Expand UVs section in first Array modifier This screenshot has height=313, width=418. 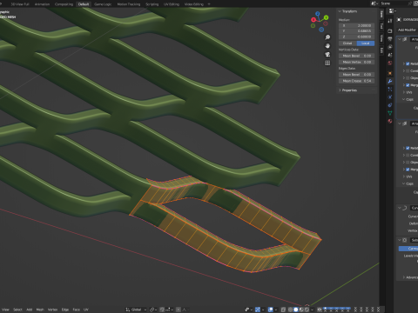[404, 92]
